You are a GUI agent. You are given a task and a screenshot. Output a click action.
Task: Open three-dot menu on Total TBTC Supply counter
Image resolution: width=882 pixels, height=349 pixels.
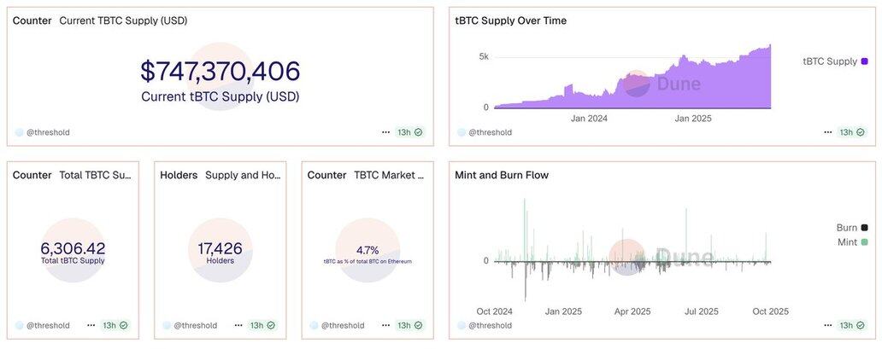click(x=91, y=325)
